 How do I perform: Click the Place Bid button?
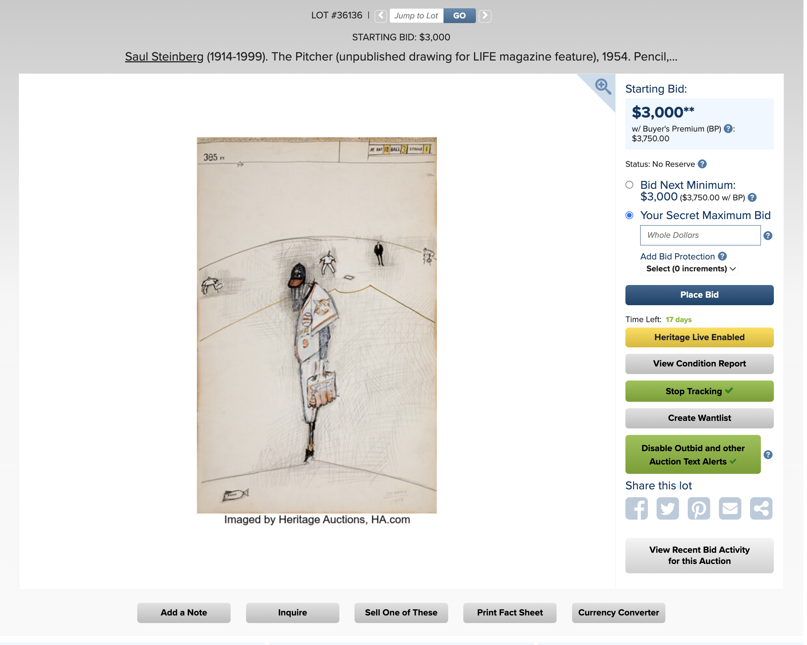coord(699,295)
